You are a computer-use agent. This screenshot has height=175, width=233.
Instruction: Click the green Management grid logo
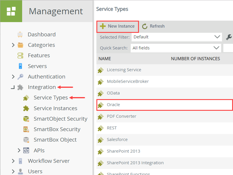point(11,11)
